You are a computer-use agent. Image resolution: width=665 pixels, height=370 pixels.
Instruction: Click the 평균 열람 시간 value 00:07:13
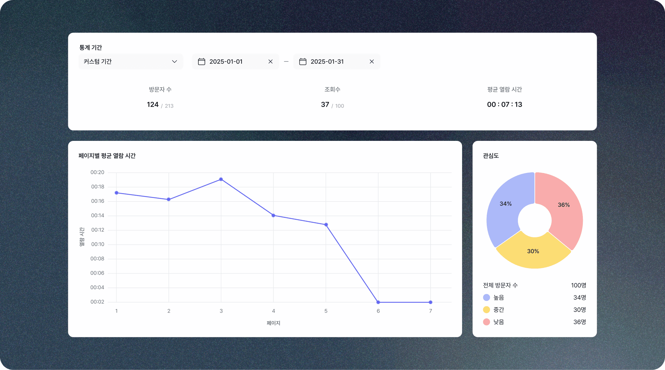(505, 105)
